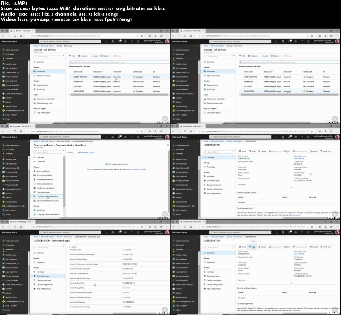Open Device actions in top-right frame
The width and height of the screenshot is (341, 315).
tap(212, 85)
